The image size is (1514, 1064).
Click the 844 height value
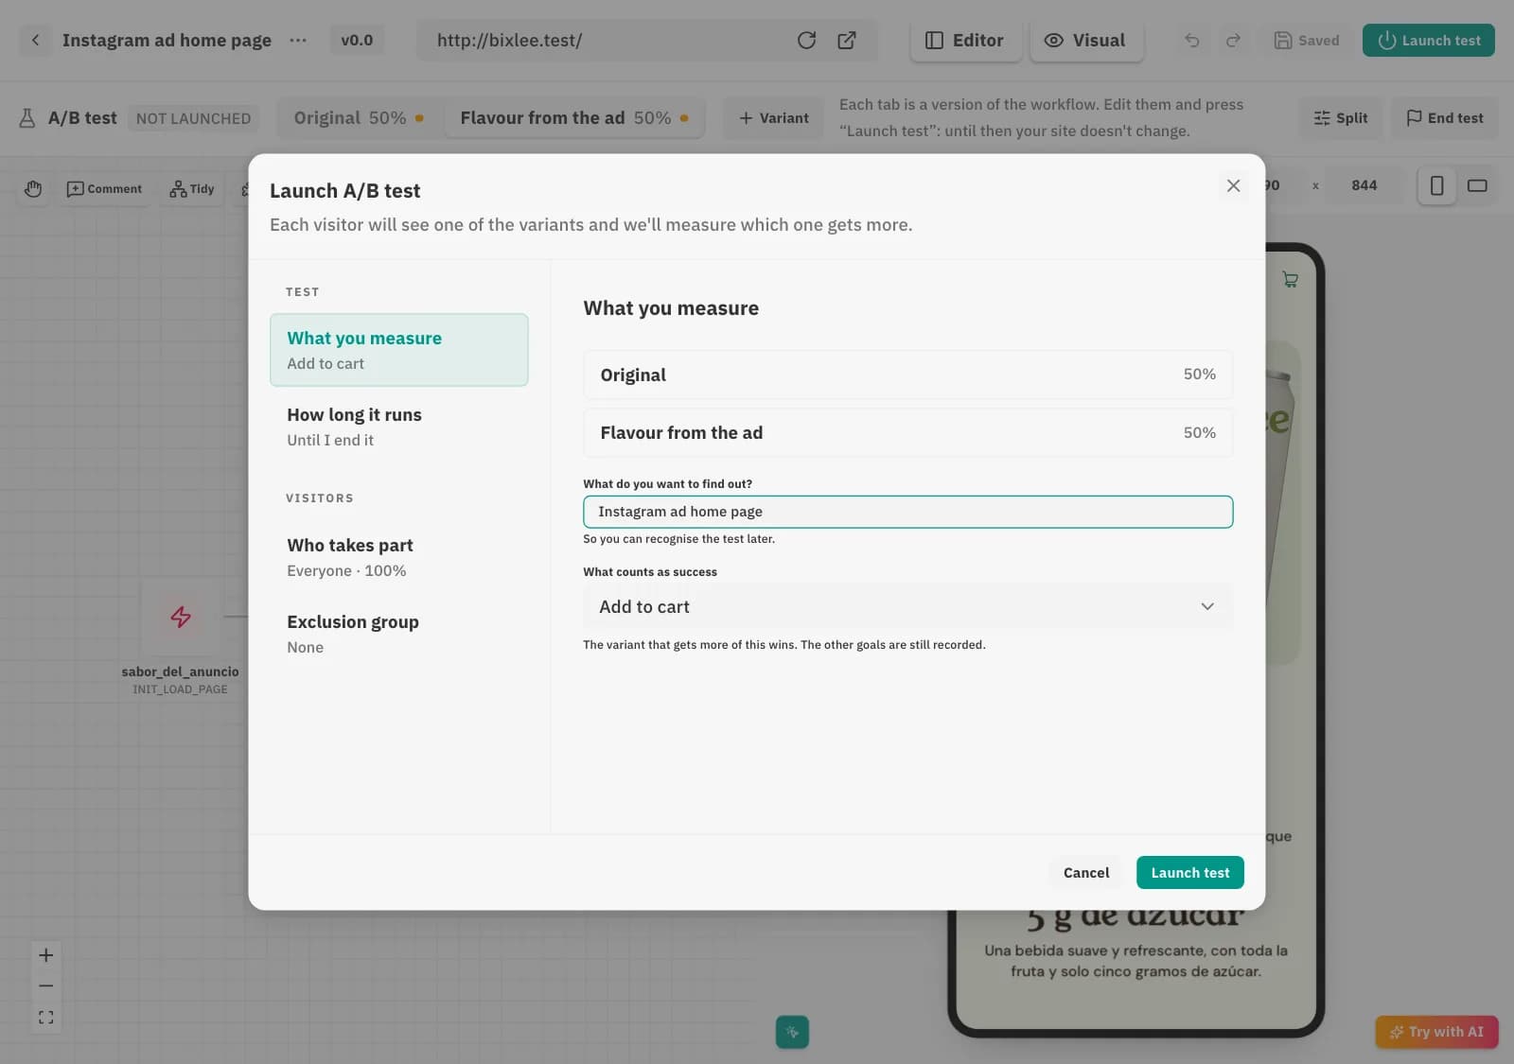1364,185
